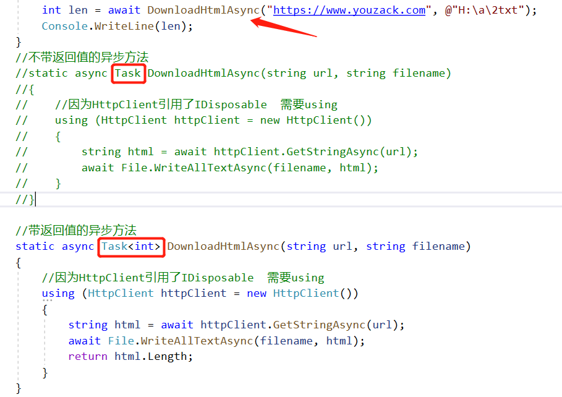Click the quick-action dots under 'using'
The width and height of the screenshot is (562, 397).
tap(48, 300)
